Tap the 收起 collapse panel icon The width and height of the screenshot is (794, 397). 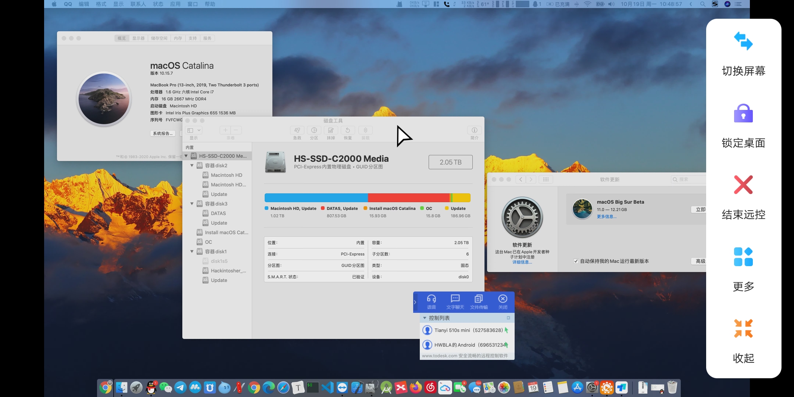click(x=743, y=328)
